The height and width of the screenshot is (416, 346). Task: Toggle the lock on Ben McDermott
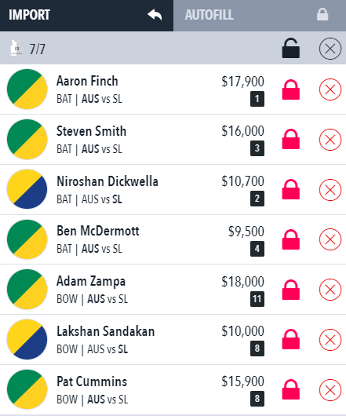click(291, 239)
